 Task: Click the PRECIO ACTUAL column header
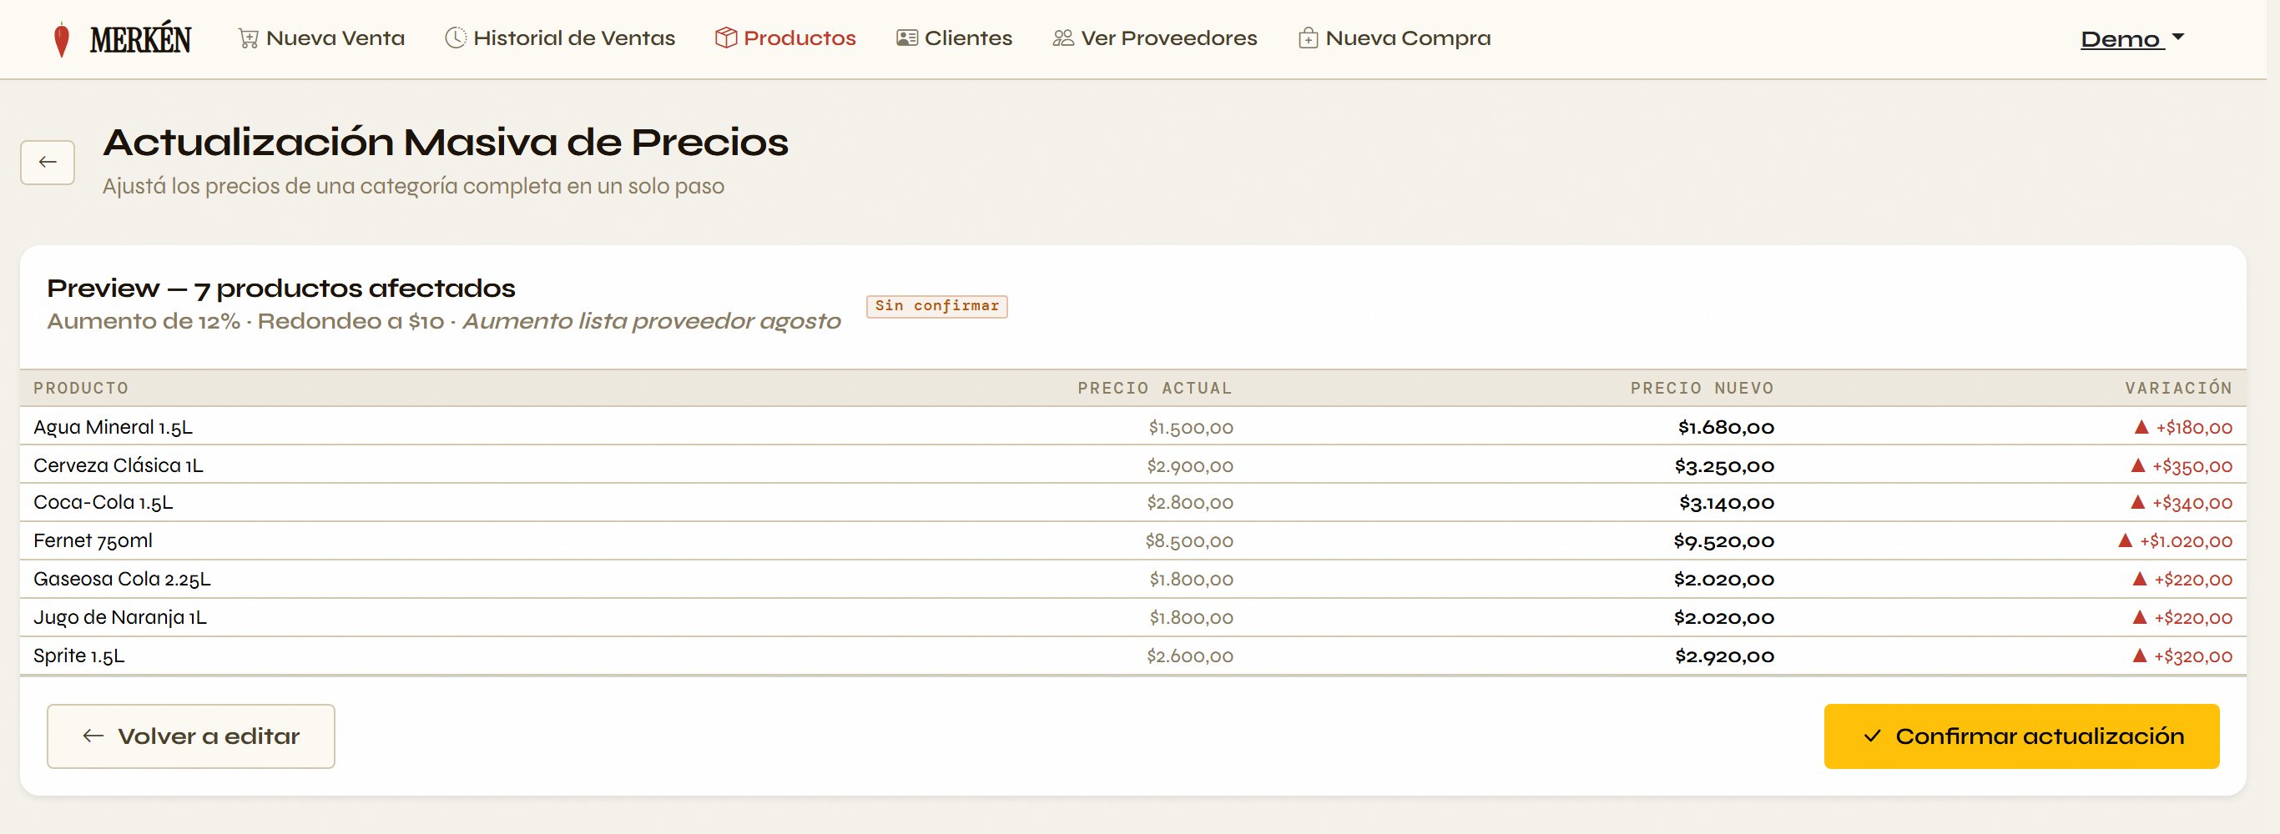(x=1155, y=389)
